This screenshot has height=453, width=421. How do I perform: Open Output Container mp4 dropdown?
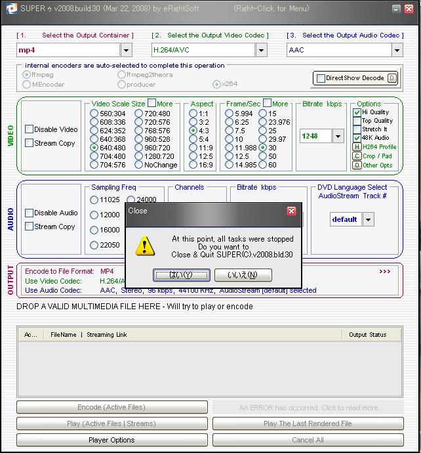pyautogui.click(x=126, y=51)
